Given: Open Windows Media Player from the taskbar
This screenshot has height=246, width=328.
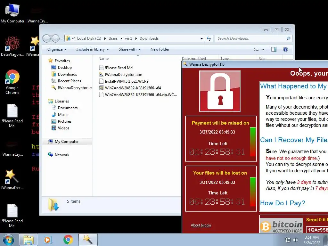Looking at the screenshot, I should (47, 240).
